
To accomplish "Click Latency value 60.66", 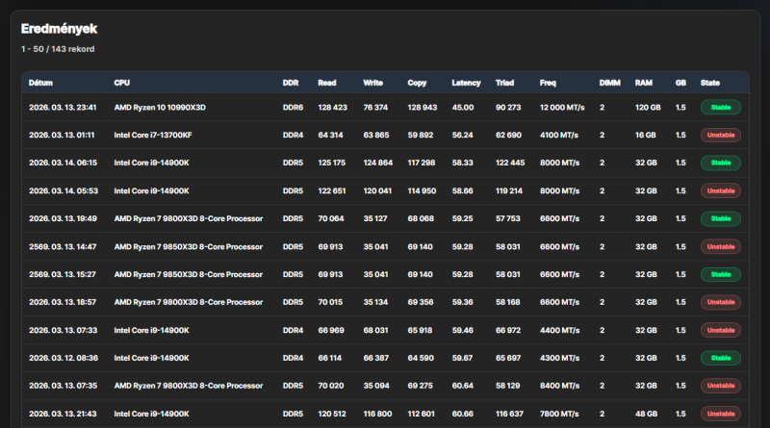I will pyautogui.click(x=463, y=414).
